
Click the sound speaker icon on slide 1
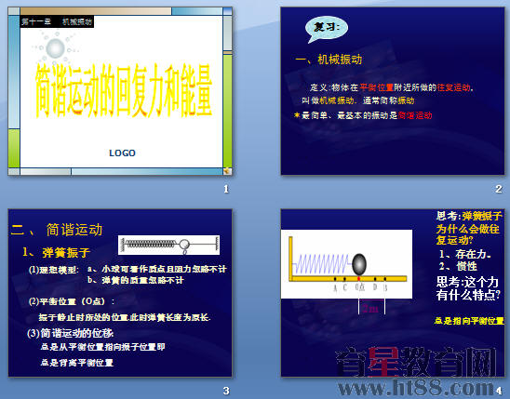pos(227,171)
